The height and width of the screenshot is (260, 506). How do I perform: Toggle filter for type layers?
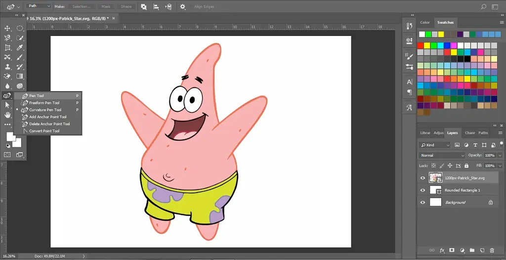475,145
